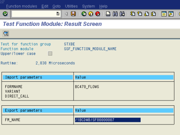
Task: Click the 2,838 Microseconds runtime value
Action: (x=55, y=63)
